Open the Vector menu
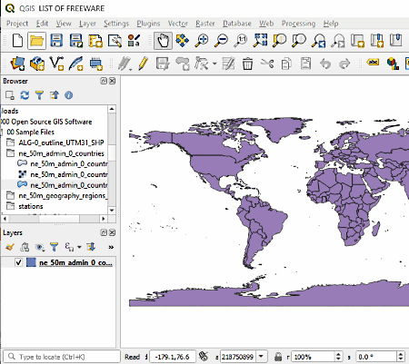Viewport: 409px width, 364px height. point(178,24)
